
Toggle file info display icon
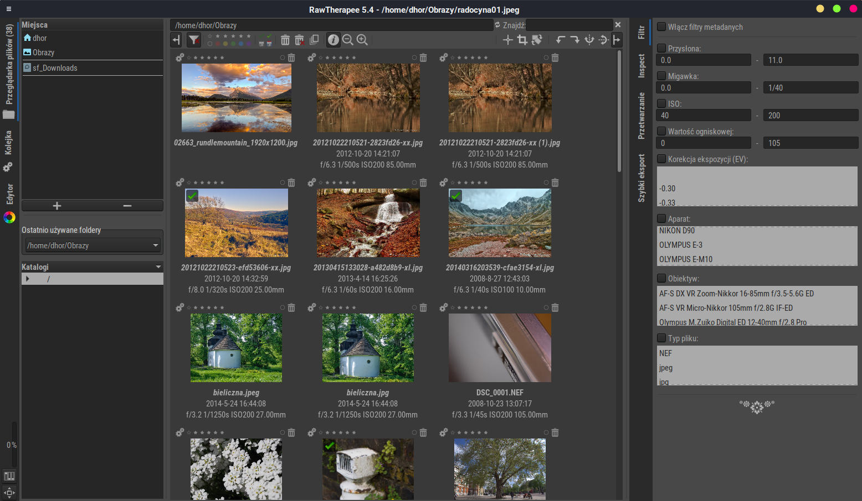[333, 40]
